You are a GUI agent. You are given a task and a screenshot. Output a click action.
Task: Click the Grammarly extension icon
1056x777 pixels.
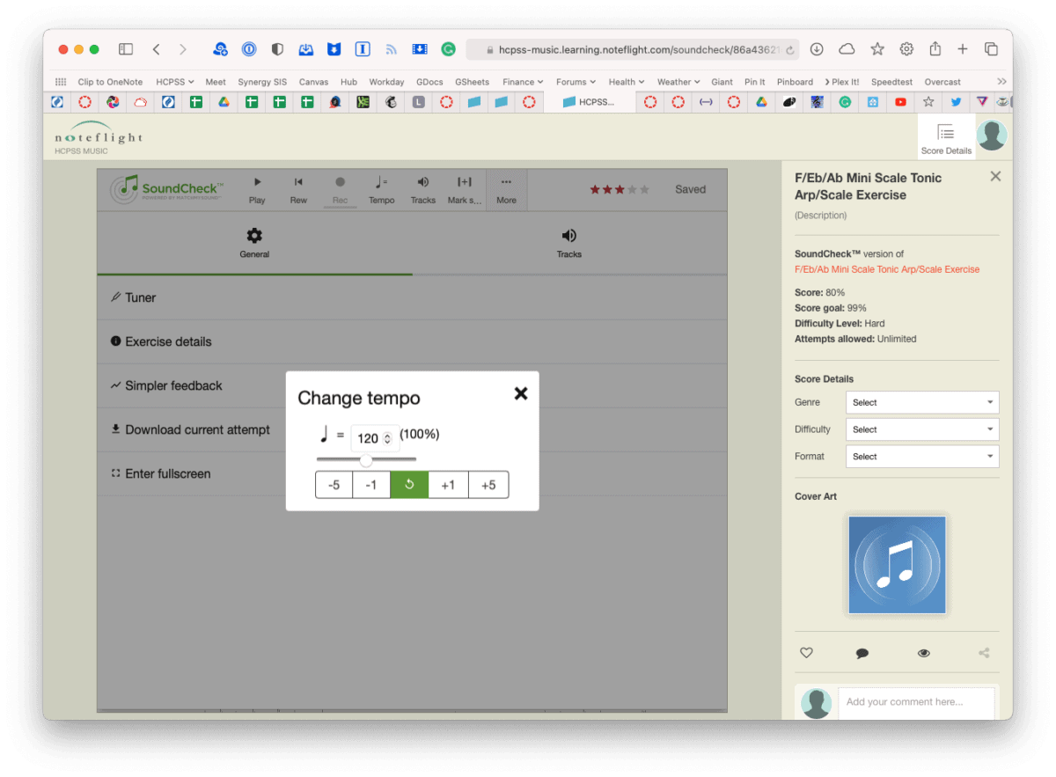pyautogui.click(x=448, y=49)
